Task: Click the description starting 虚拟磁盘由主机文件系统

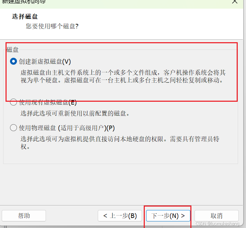Action: [x=123, y=76]
